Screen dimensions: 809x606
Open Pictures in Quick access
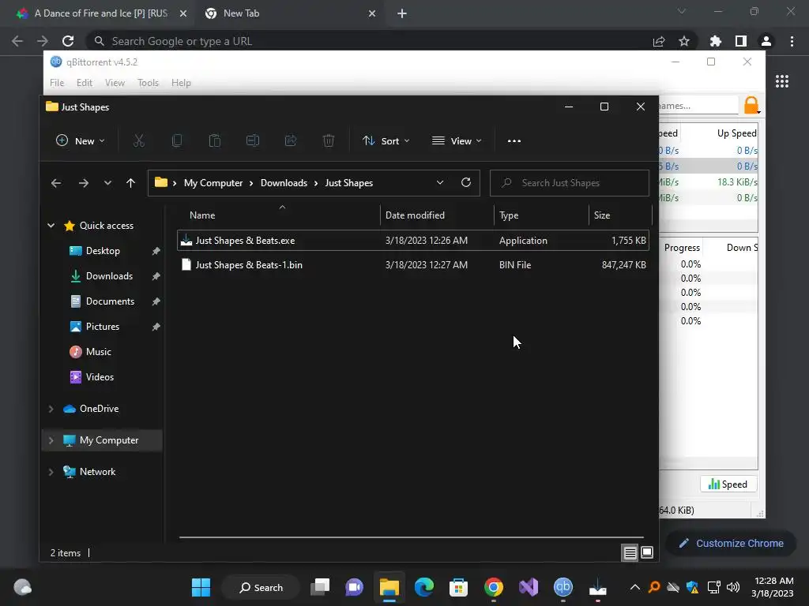(102, 327)
